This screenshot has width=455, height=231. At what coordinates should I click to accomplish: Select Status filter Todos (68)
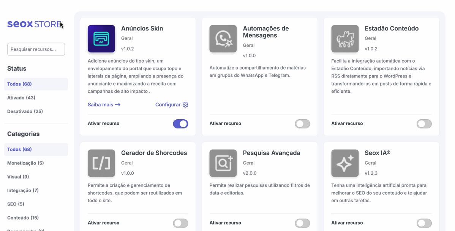pos(36,84)
